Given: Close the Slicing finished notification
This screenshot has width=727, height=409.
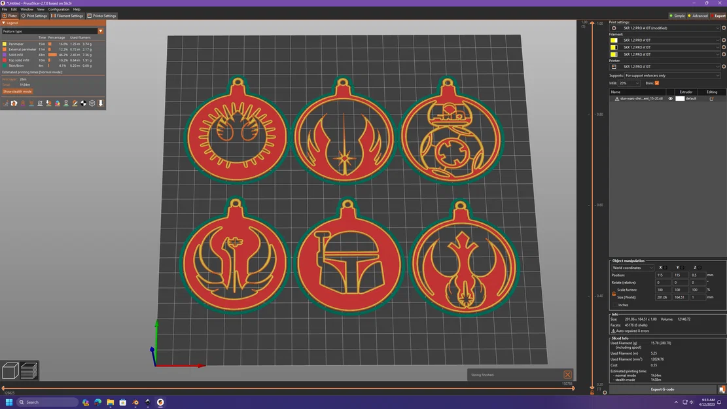Looking at the screenshot, I should [x=567, y=375].
